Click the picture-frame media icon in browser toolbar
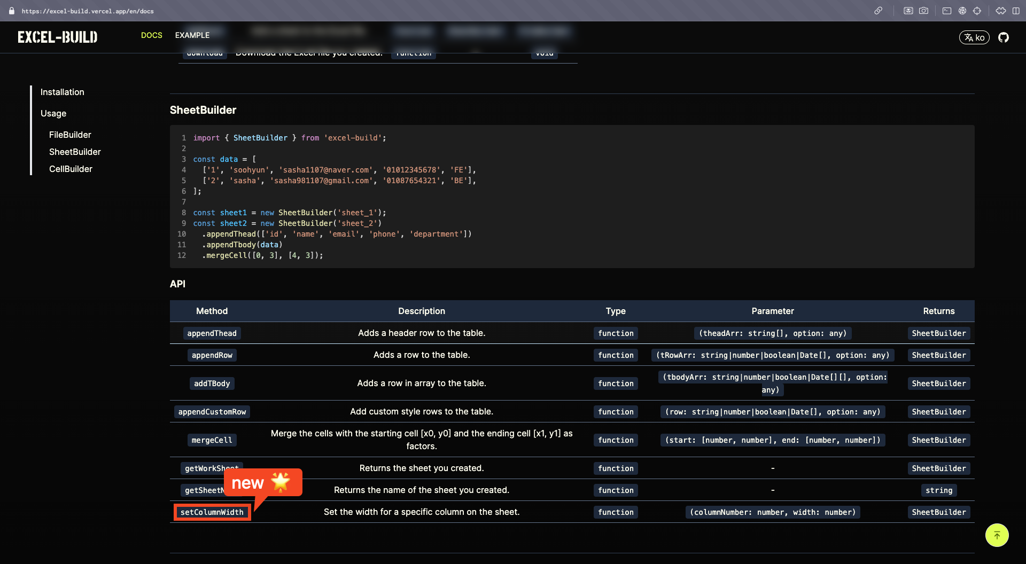1026x564 pixels. [908, 11]
